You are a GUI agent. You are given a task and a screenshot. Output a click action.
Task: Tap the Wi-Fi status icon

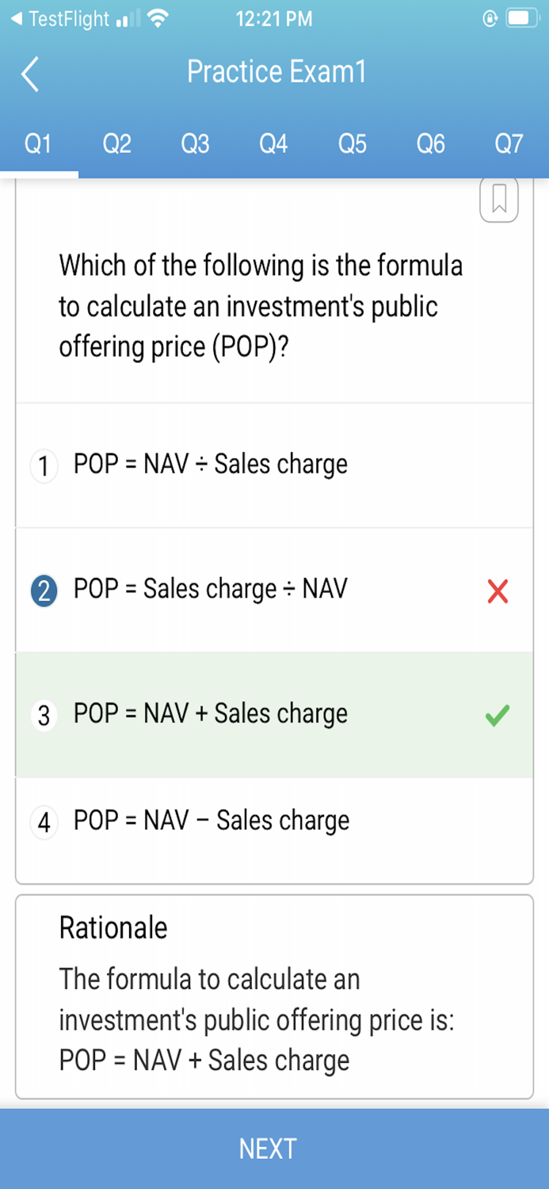(158, 19)
